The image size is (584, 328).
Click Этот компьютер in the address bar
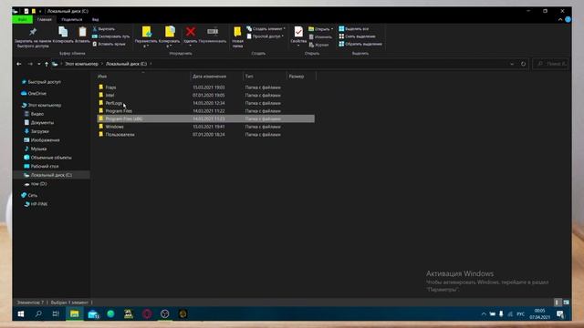tap(81, 64)
